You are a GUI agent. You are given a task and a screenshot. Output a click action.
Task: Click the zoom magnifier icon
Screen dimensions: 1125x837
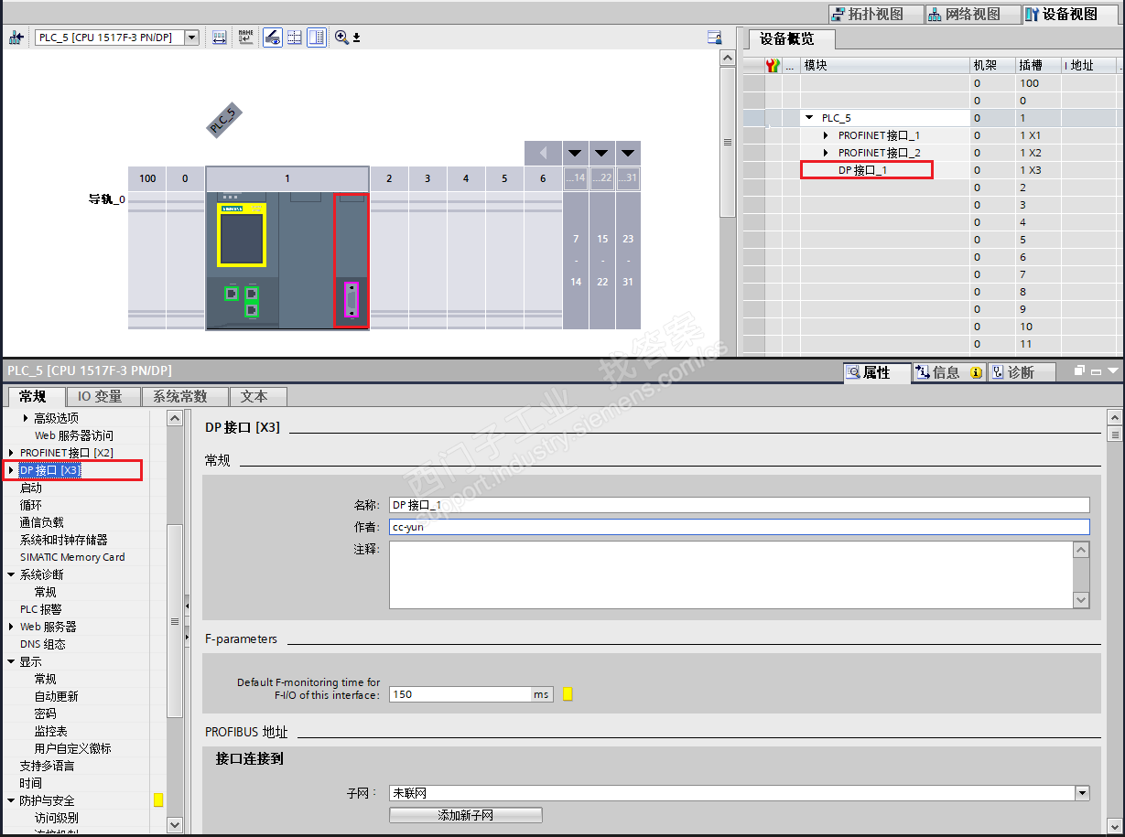point(341,38)
